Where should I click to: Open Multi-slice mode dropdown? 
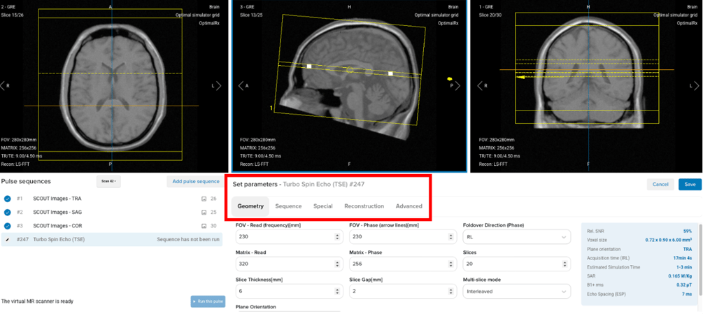[516, 292]
